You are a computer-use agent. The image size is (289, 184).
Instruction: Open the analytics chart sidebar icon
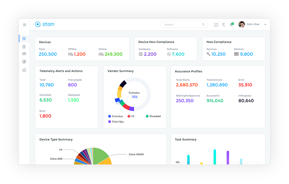coord(24,70)
